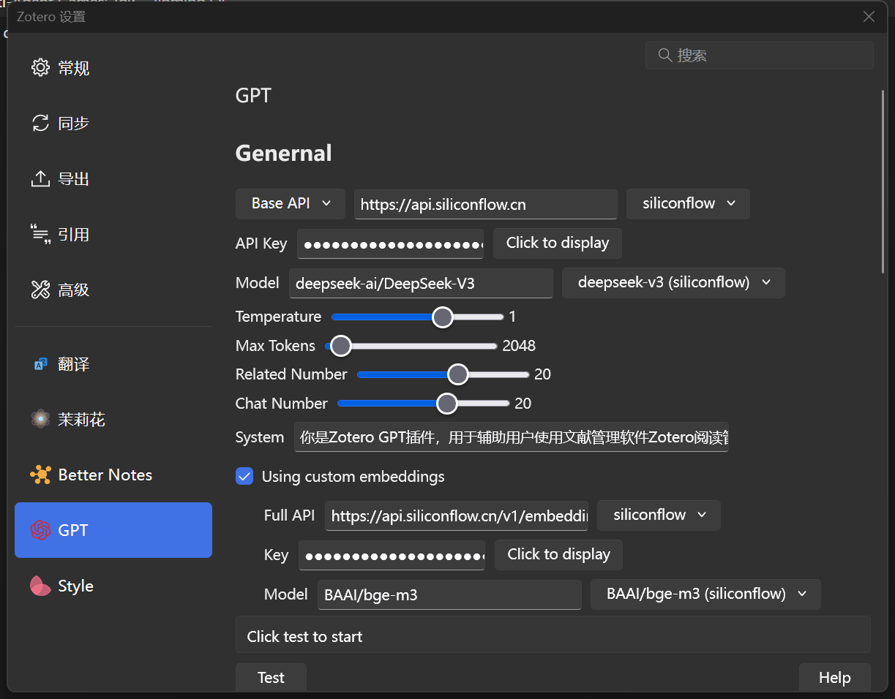Image resolution: width=895 pixels, height=699 pixels.
Task: Click the 导出 export icon
Action: tap(40, 178)
